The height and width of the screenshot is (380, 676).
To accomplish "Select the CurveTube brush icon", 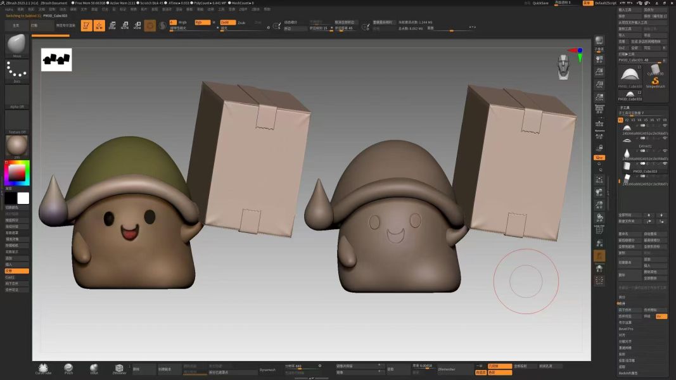I will coord(43,369).
